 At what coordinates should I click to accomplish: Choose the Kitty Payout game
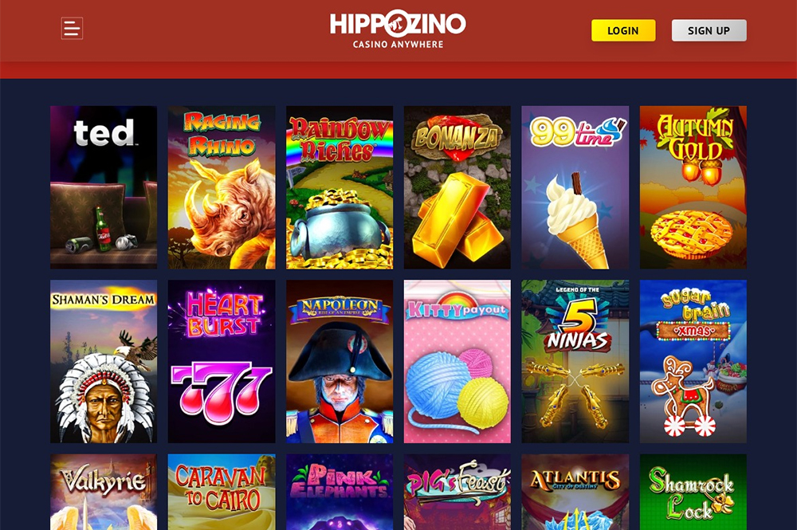tap(457, 361)
